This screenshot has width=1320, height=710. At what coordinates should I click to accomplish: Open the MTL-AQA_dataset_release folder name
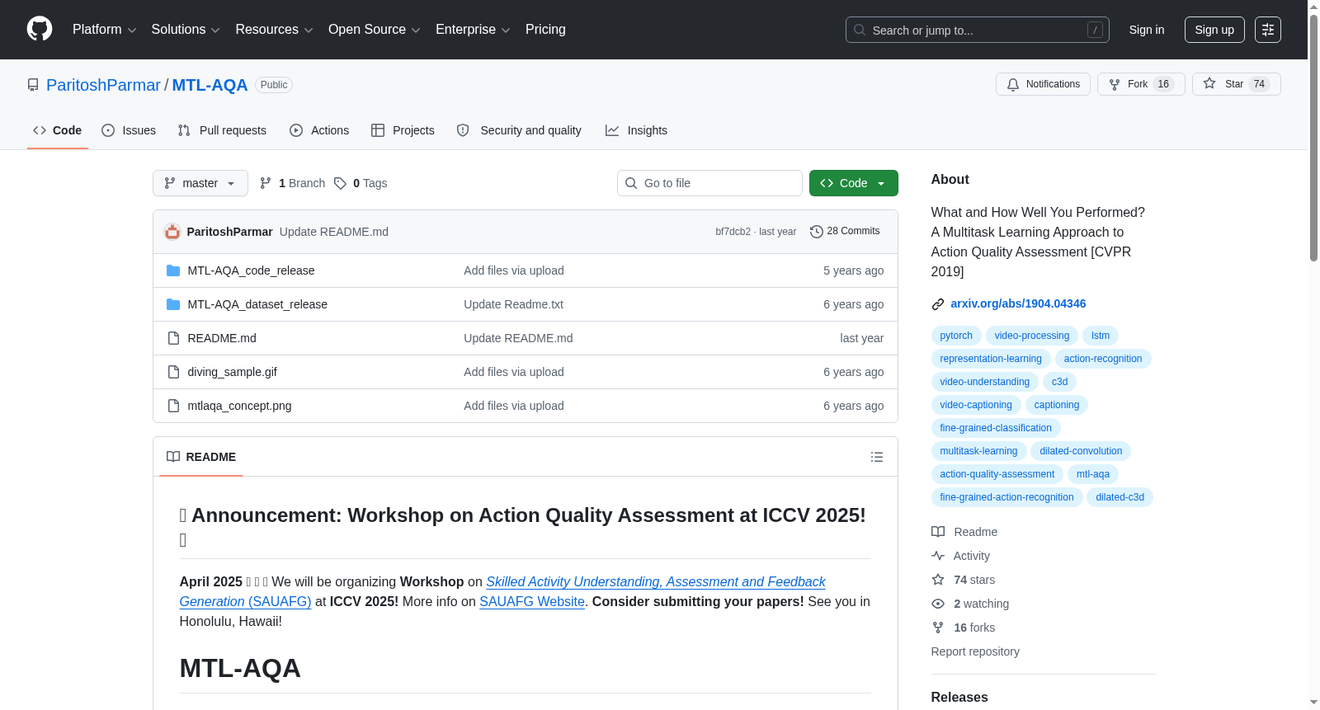pyautogui.click(x=257, y=304)
